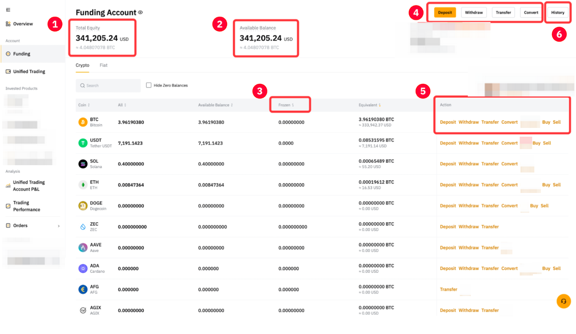Click the Withdraw link for ETH
576x334 pixels.
click(x=469, y=185)
